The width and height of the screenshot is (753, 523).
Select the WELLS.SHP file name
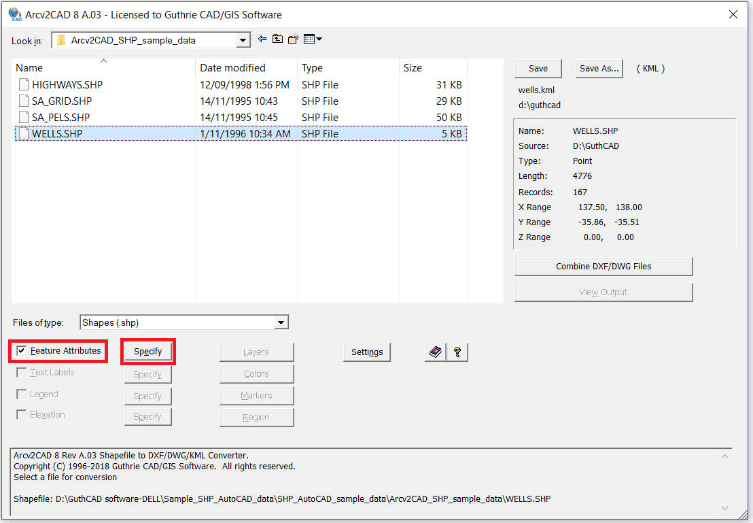[57, 133]
